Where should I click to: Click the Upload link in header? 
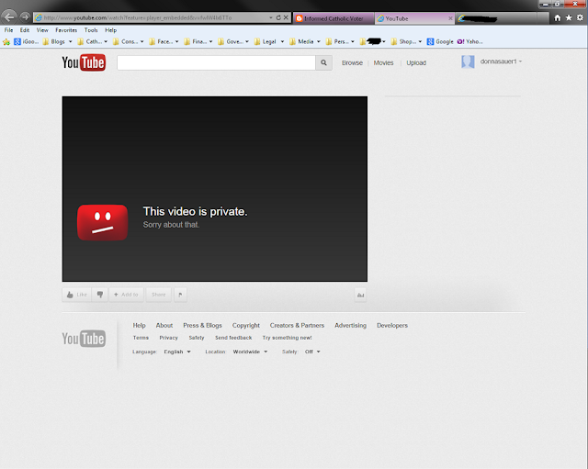416,63
